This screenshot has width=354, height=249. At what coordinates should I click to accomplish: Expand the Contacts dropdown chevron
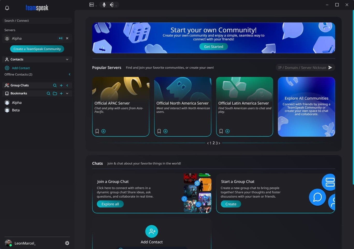click(x=67, y=59)
